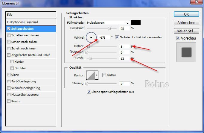Enable the Glätten checkbox
The height and width of the screenshot is (133, 204).
[x=104, y=75]
